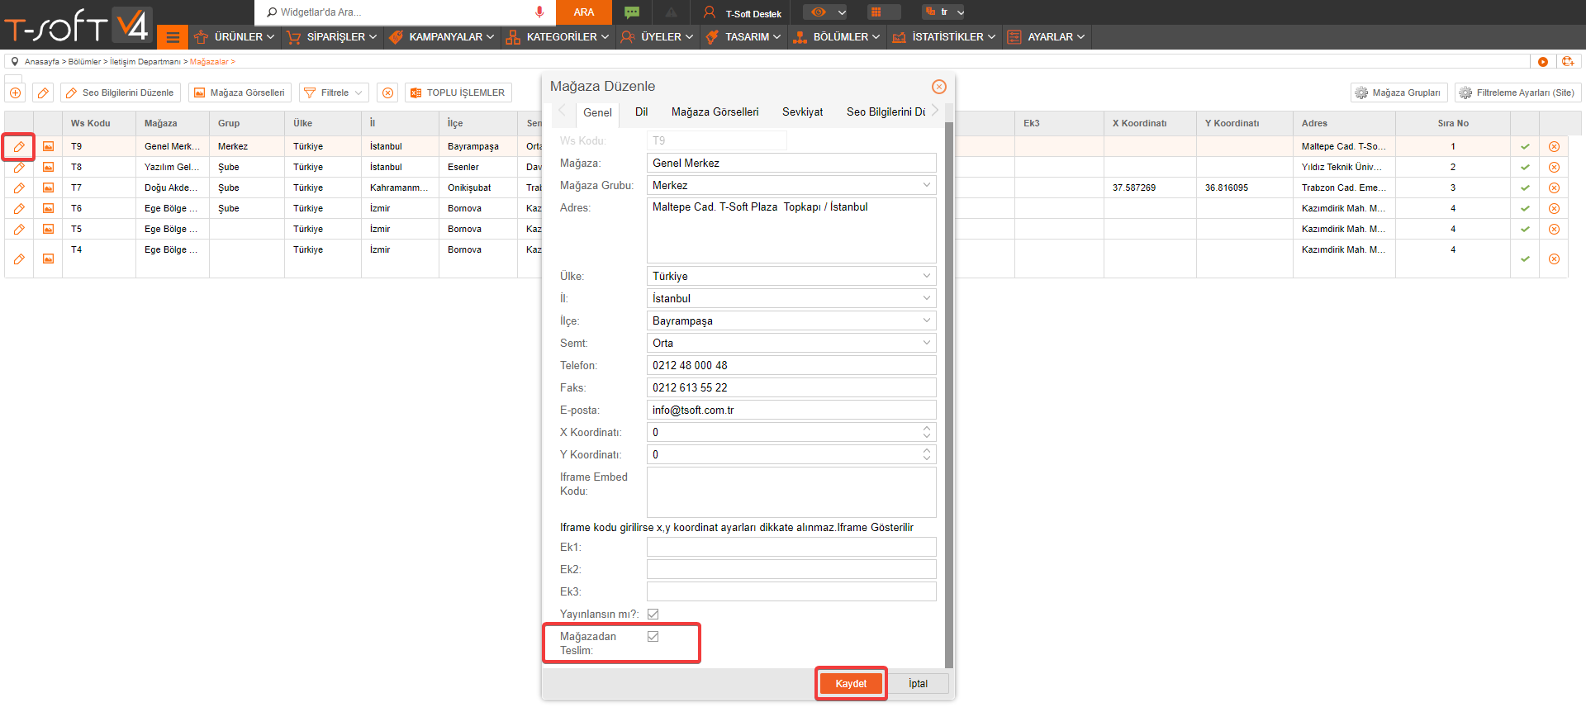Click the microphone icon in the search box

tap(539, 12)
